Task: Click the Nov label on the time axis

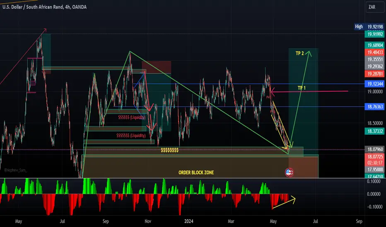Action: click(x=148, y=221)
